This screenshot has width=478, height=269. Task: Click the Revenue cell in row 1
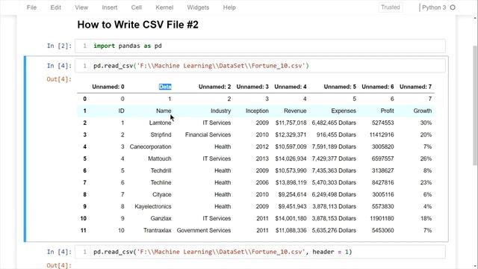[295, 111]
